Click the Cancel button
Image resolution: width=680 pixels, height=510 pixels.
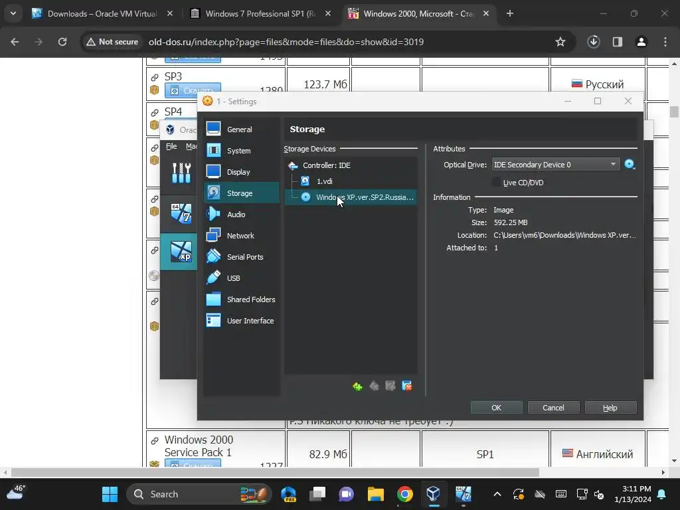tap(553, 408)
